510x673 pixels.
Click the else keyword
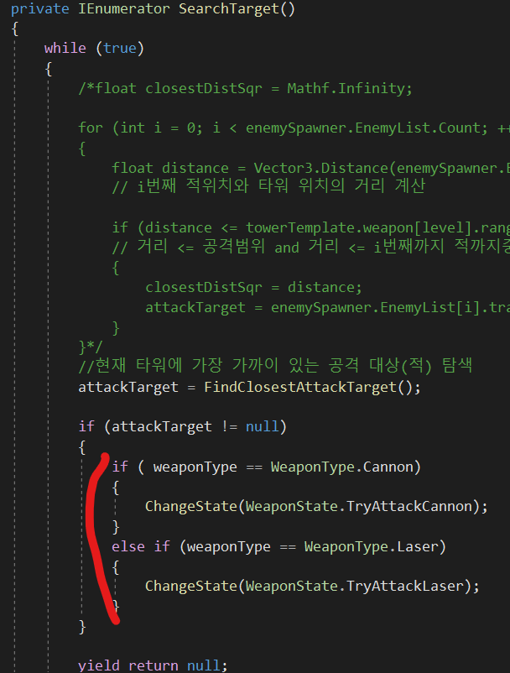127,546
